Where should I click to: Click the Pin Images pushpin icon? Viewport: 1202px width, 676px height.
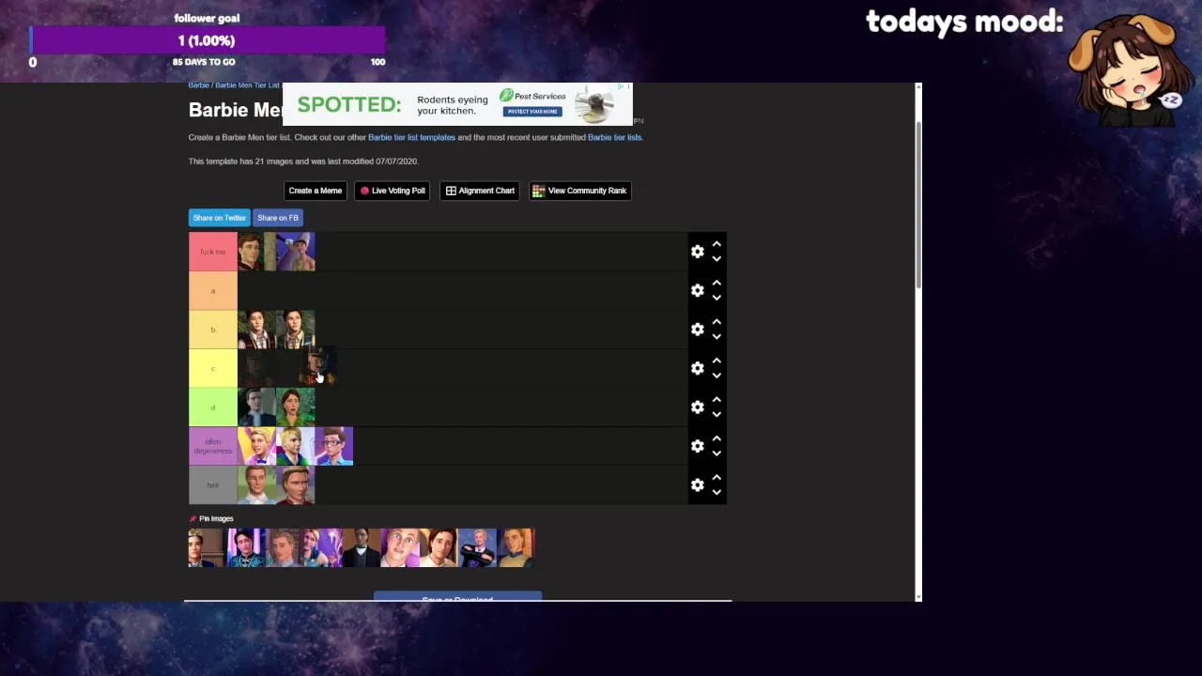click(x=193, y=518)
